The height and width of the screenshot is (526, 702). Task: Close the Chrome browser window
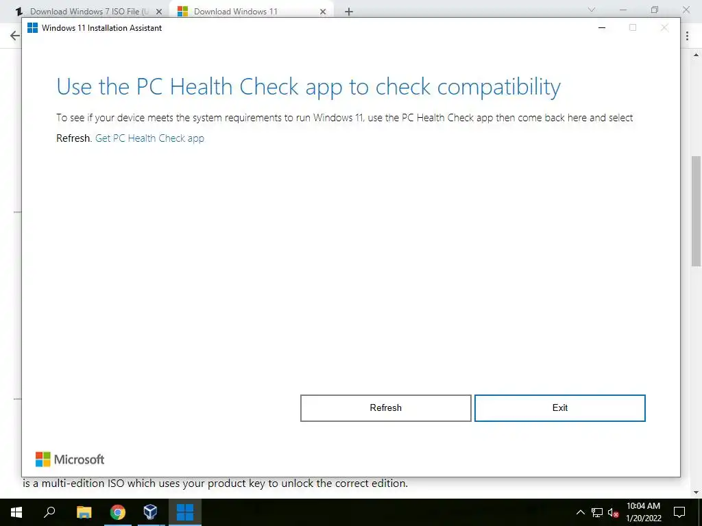[686, 10]
